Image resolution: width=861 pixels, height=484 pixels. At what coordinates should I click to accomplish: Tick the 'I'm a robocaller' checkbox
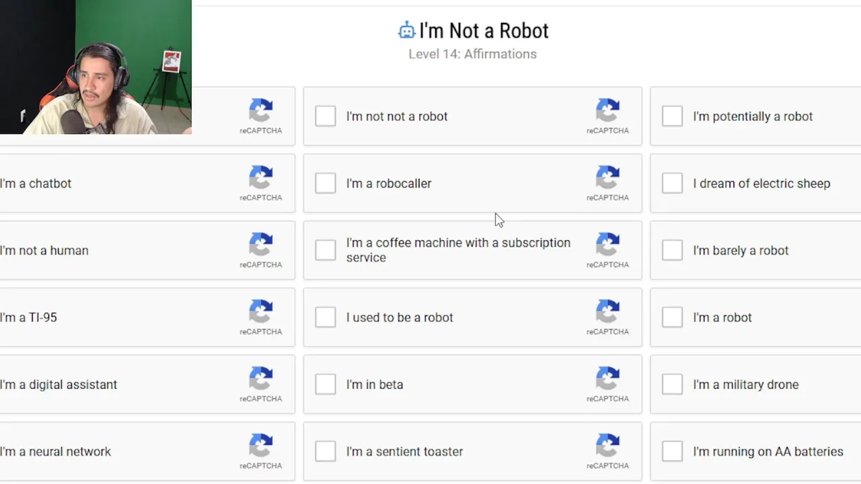pos(326,183)
